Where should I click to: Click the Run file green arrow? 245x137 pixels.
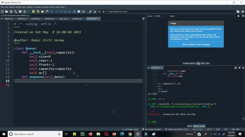[29, 11]
